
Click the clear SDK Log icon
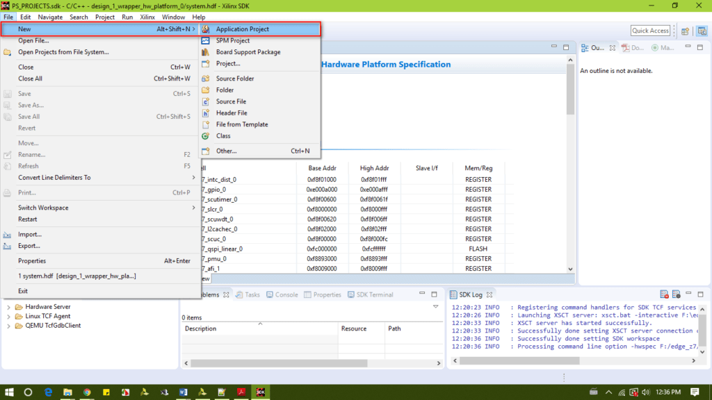coord(665,294)
